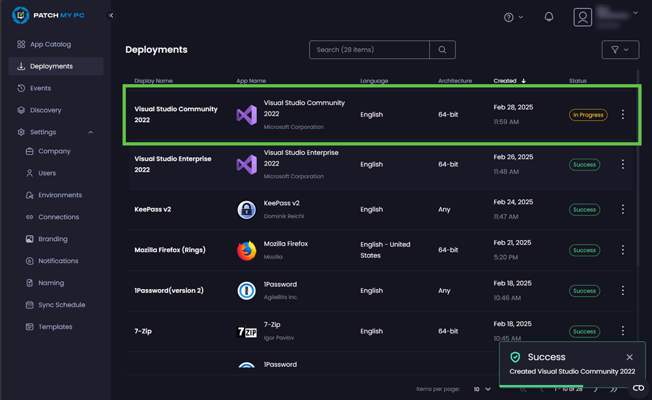This screenshot has height=400, width=652.
Task: Select the Mozilla Firefox (Rings) display name
Action: click(170, 250)
